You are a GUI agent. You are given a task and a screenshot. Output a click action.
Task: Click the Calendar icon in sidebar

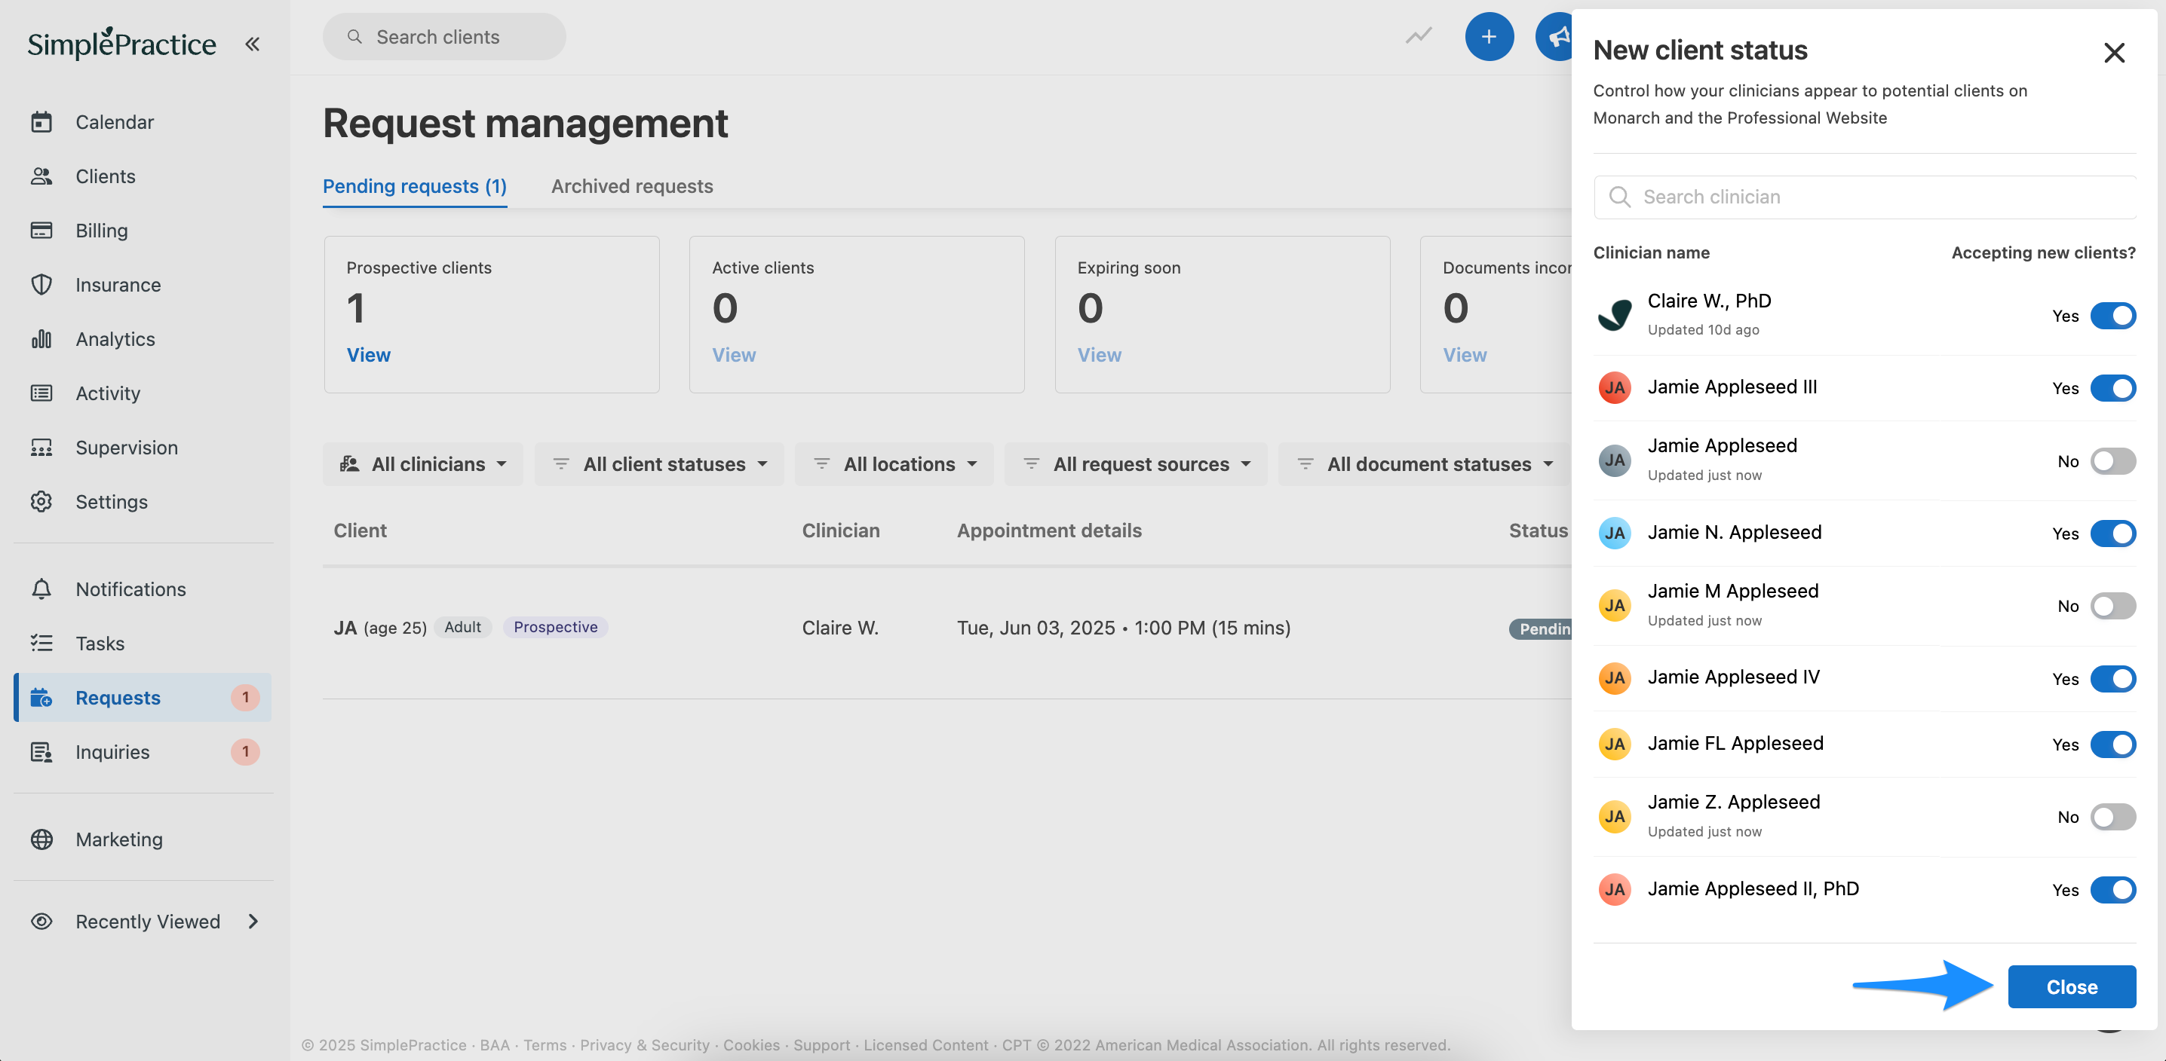pyautogui.click(x=41, y=122)
